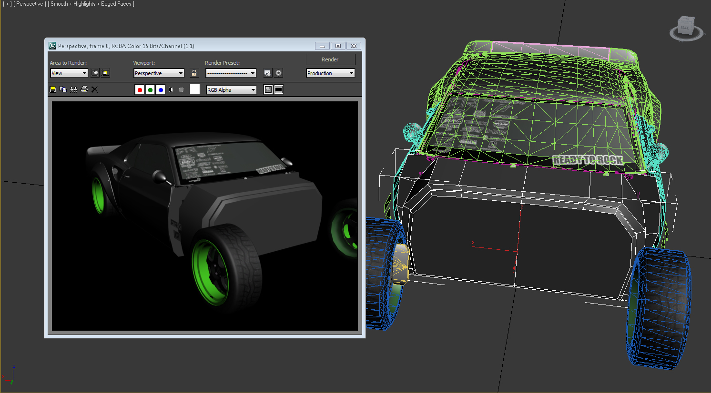This screenshot has height=393, width=711.
Task: Toggle the red channel display
Action: (140, 90)
